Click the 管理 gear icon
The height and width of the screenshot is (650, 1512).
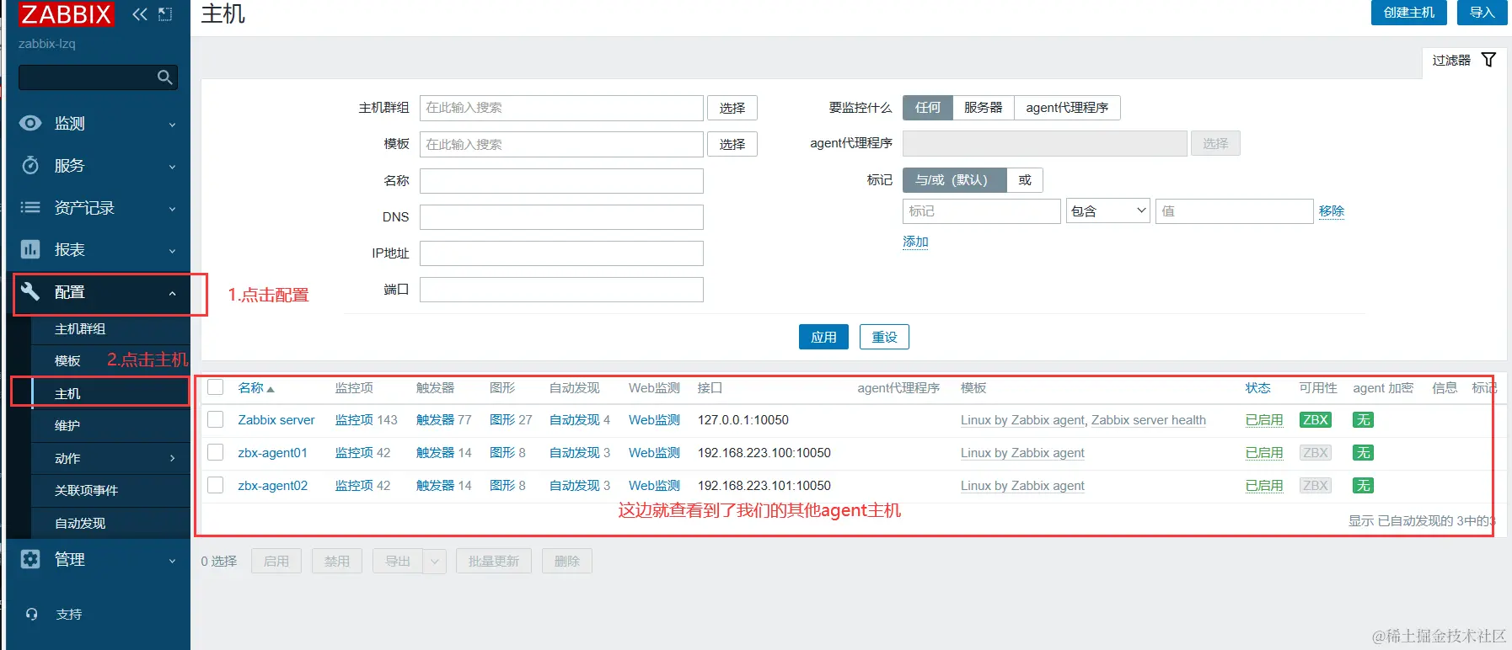pos(30,559)
